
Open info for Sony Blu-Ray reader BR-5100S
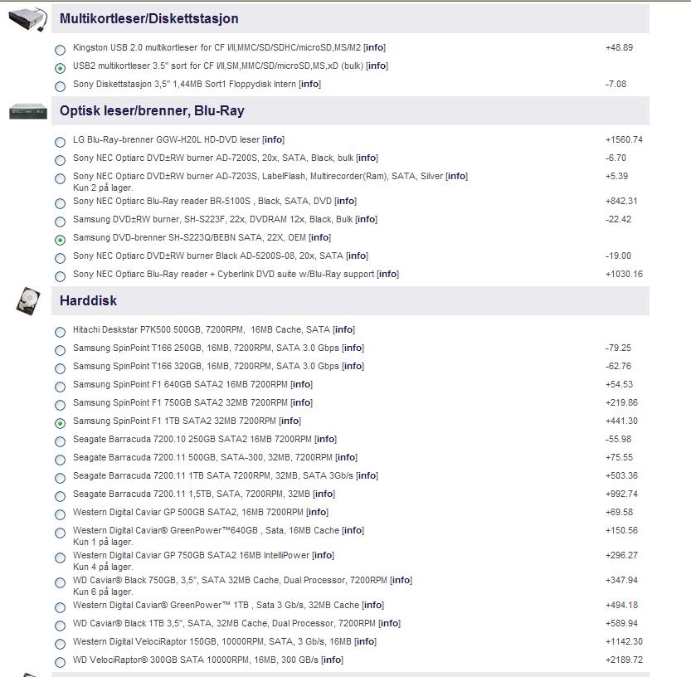click(x=345, y=201)
